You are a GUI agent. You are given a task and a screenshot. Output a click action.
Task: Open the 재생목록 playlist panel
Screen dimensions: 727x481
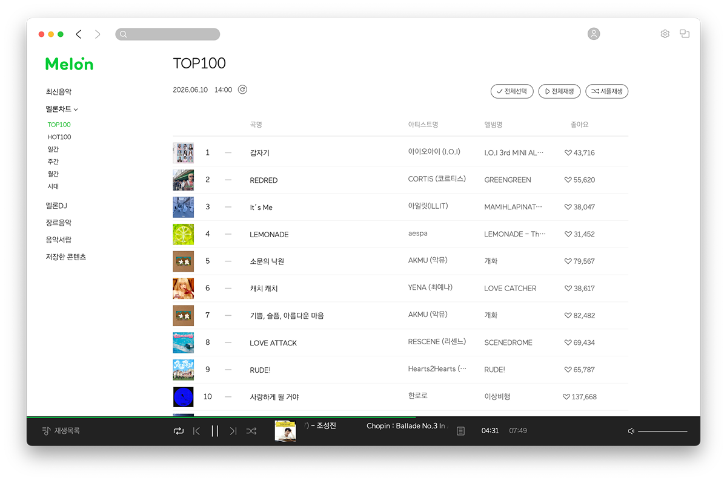(61, 431)
